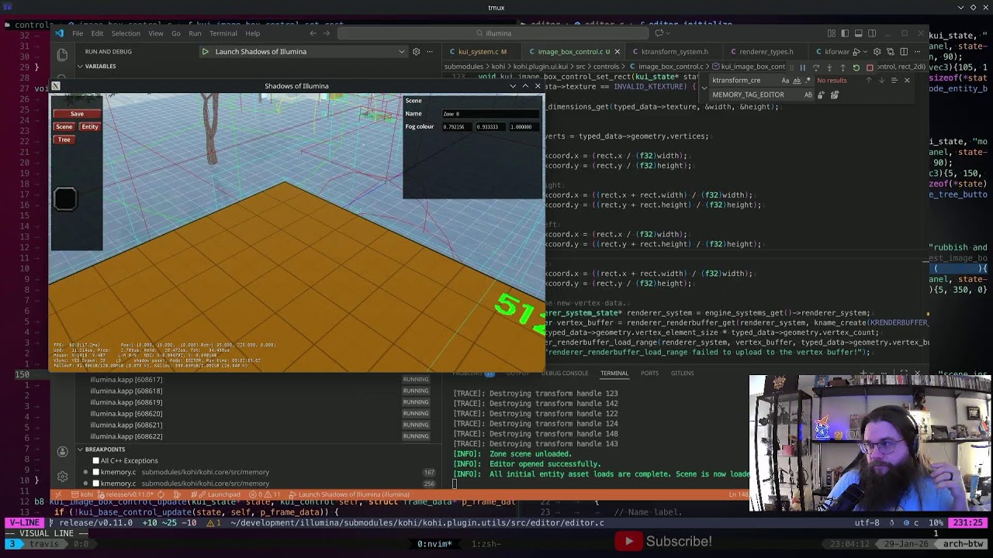The image size is (993, 558).
Task: Open Copilot dropdown arrow in title bar
Action: coord(668,33)
